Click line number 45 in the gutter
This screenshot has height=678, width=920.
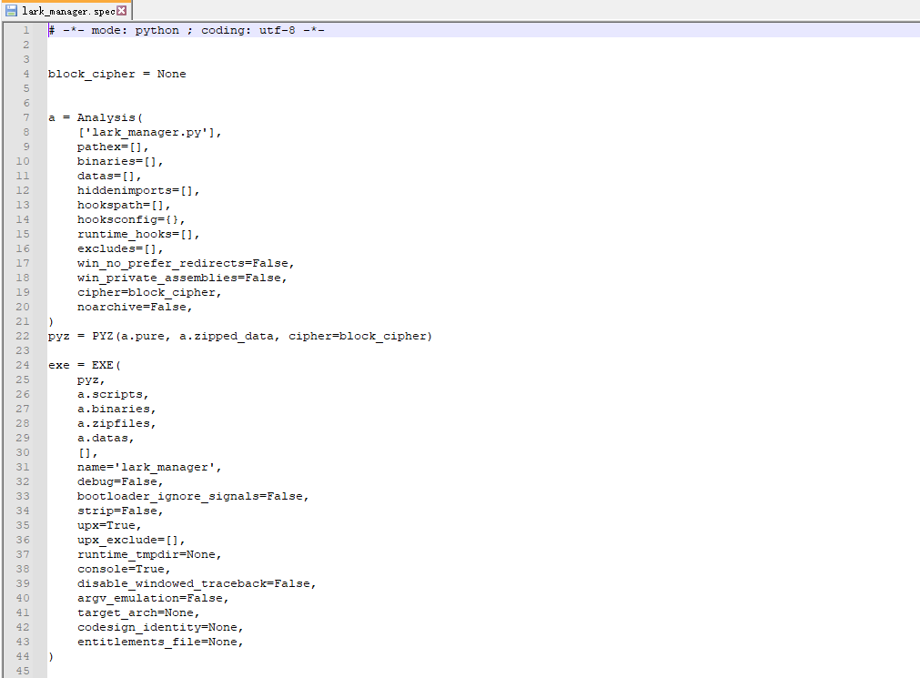click(x=23, y=671)
